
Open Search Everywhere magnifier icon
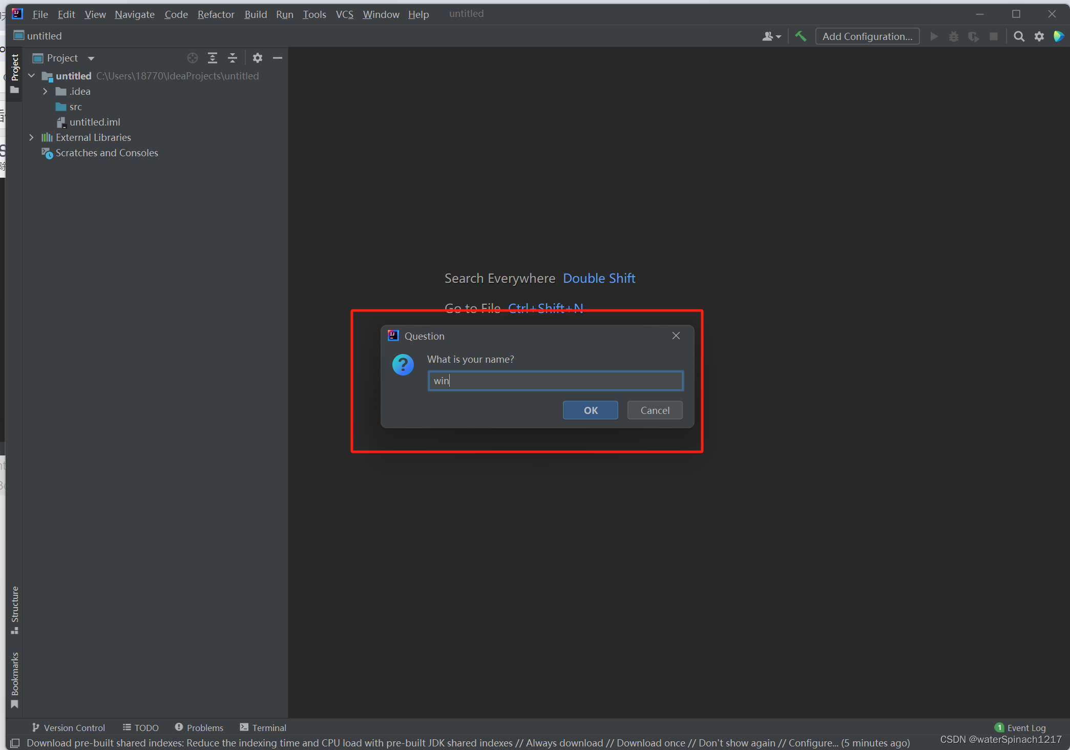[x=1019, y=36]
